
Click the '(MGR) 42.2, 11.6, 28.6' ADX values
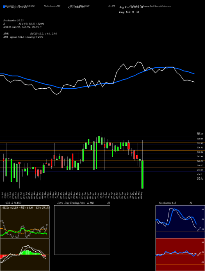click(x=43, y=34)
